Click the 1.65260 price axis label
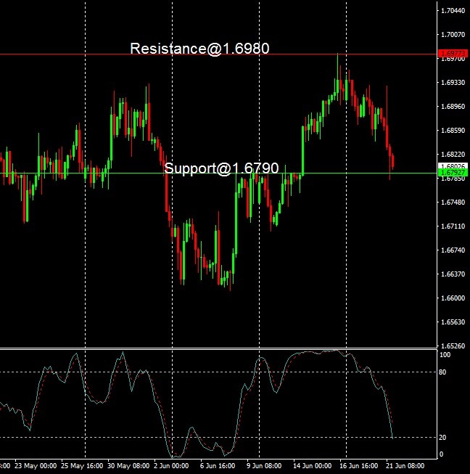This screenshot has height=474, width=470. tap(453, 346)
